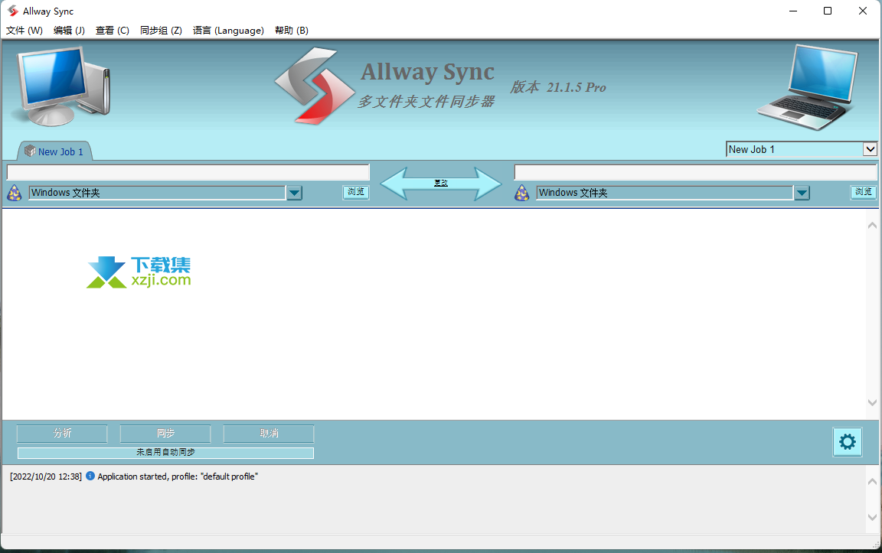
Task: Click the left side wizard hat icon
Action: coord(15,193)
